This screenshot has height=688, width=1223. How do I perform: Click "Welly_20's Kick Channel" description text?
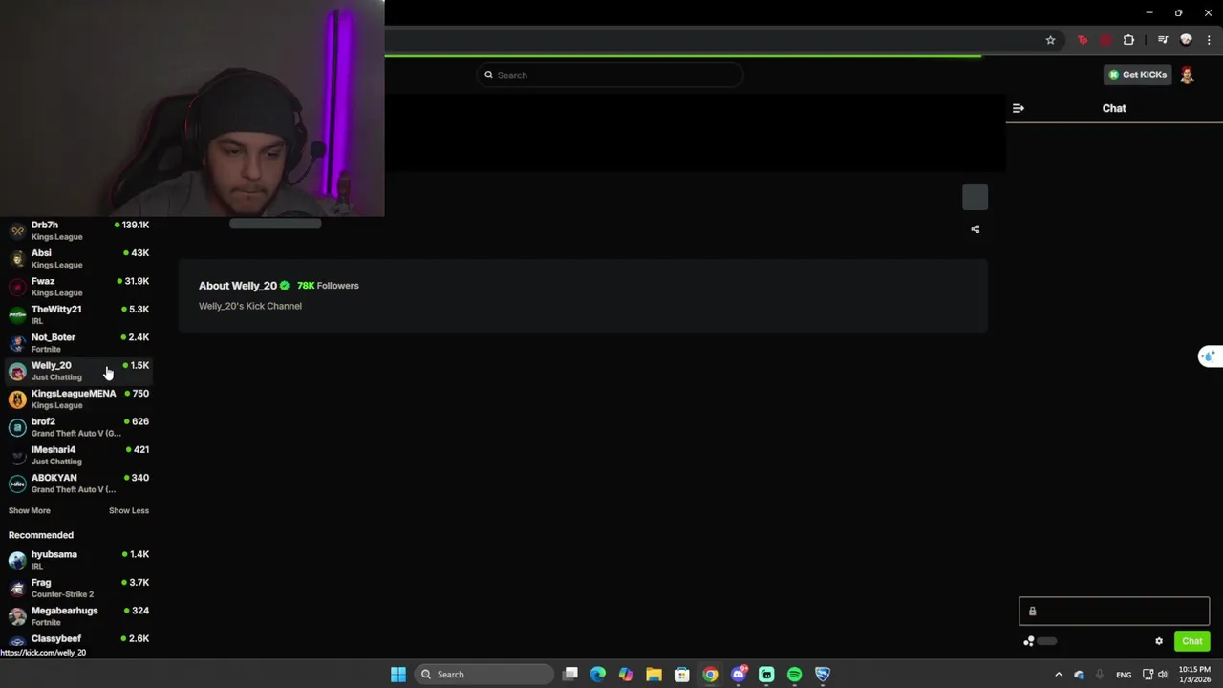(250, 306)
